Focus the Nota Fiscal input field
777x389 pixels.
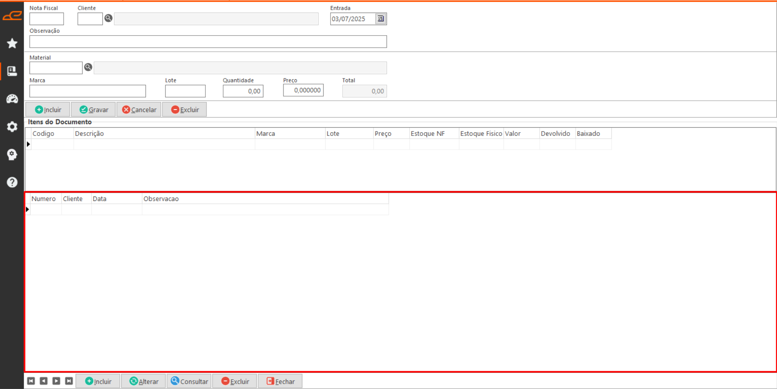coord(47,19)
